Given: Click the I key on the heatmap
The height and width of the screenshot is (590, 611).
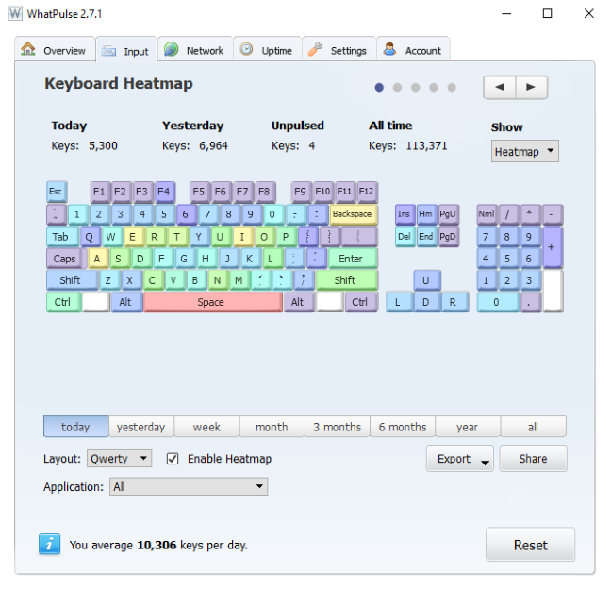Looking at the screenshot, I should (242, 236).
